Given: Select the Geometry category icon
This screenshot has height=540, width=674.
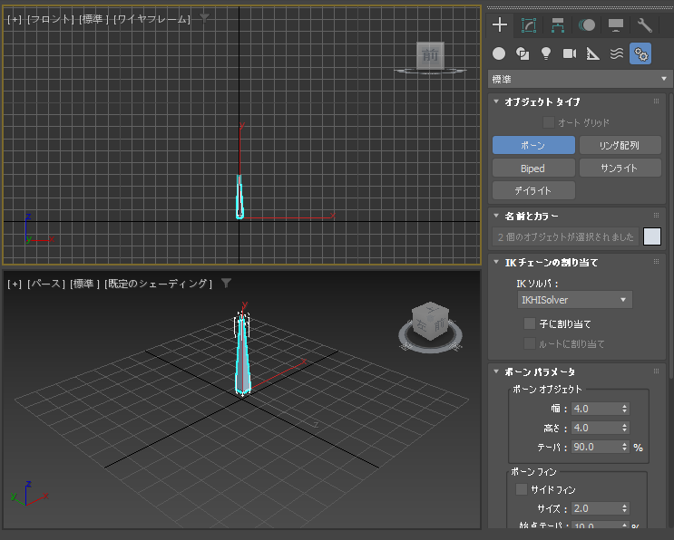Looking at the screenshot, I should tap(499, 53).
